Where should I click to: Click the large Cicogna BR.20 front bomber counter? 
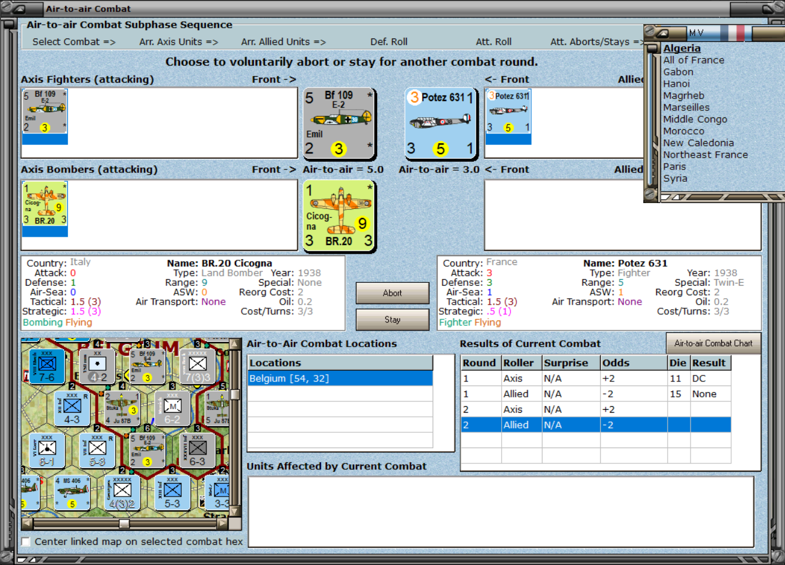coord(339,216)
